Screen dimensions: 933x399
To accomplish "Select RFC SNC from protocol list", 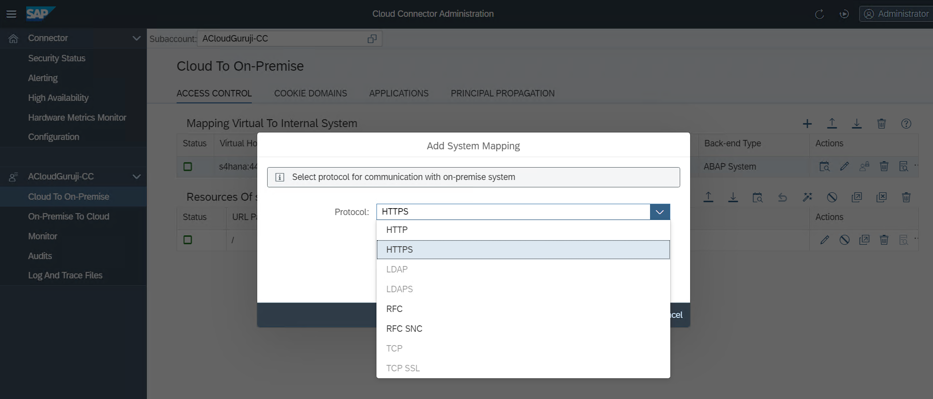I will [404, 329].
